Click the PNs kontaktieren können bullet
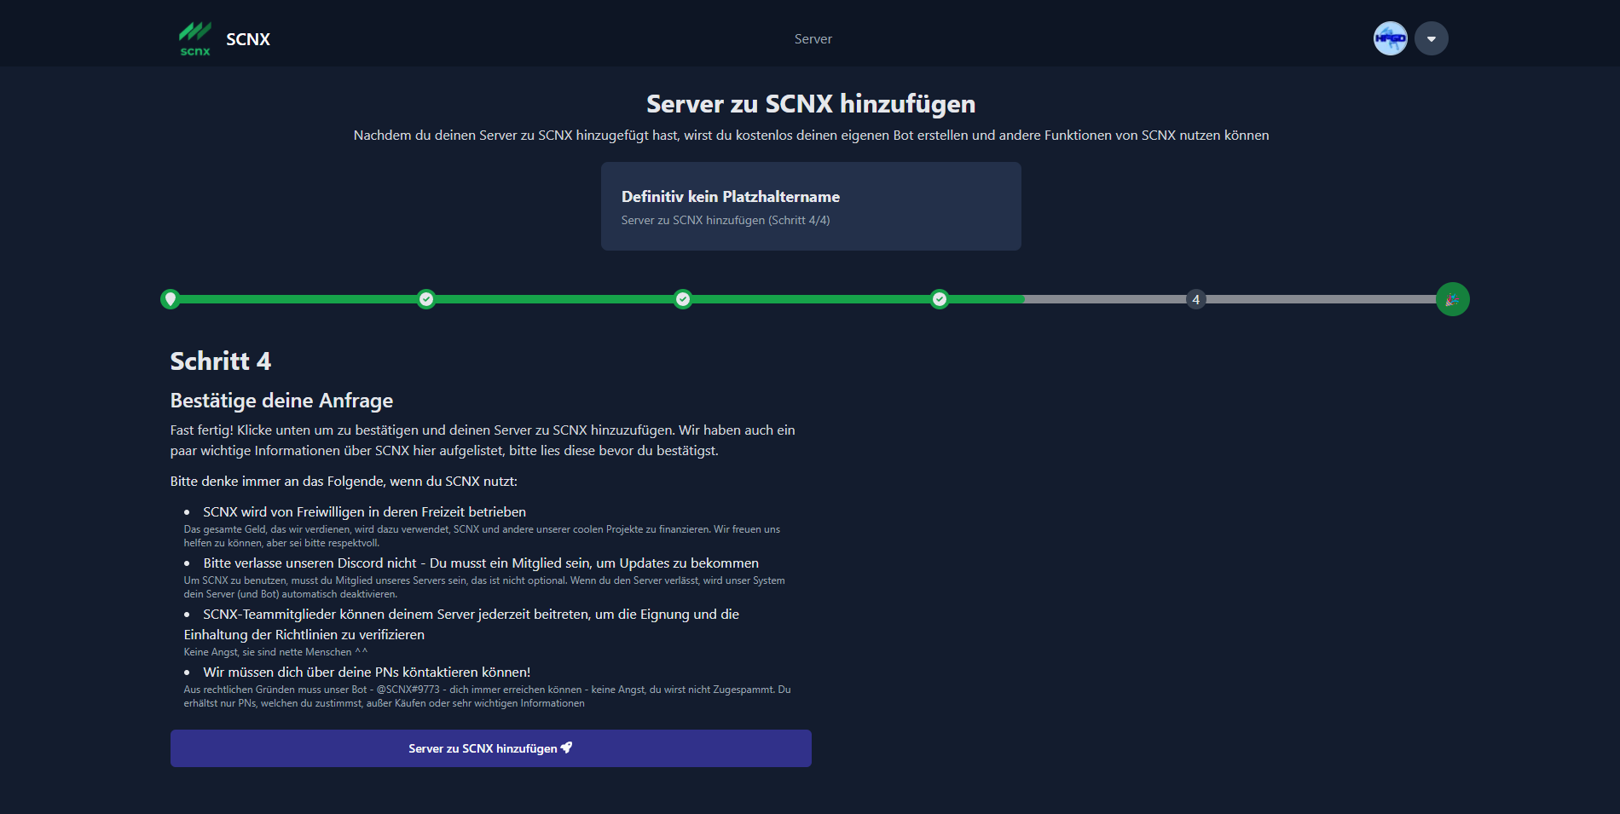Viewport: 1620px width, 814px height. click(x=367, y=673)
